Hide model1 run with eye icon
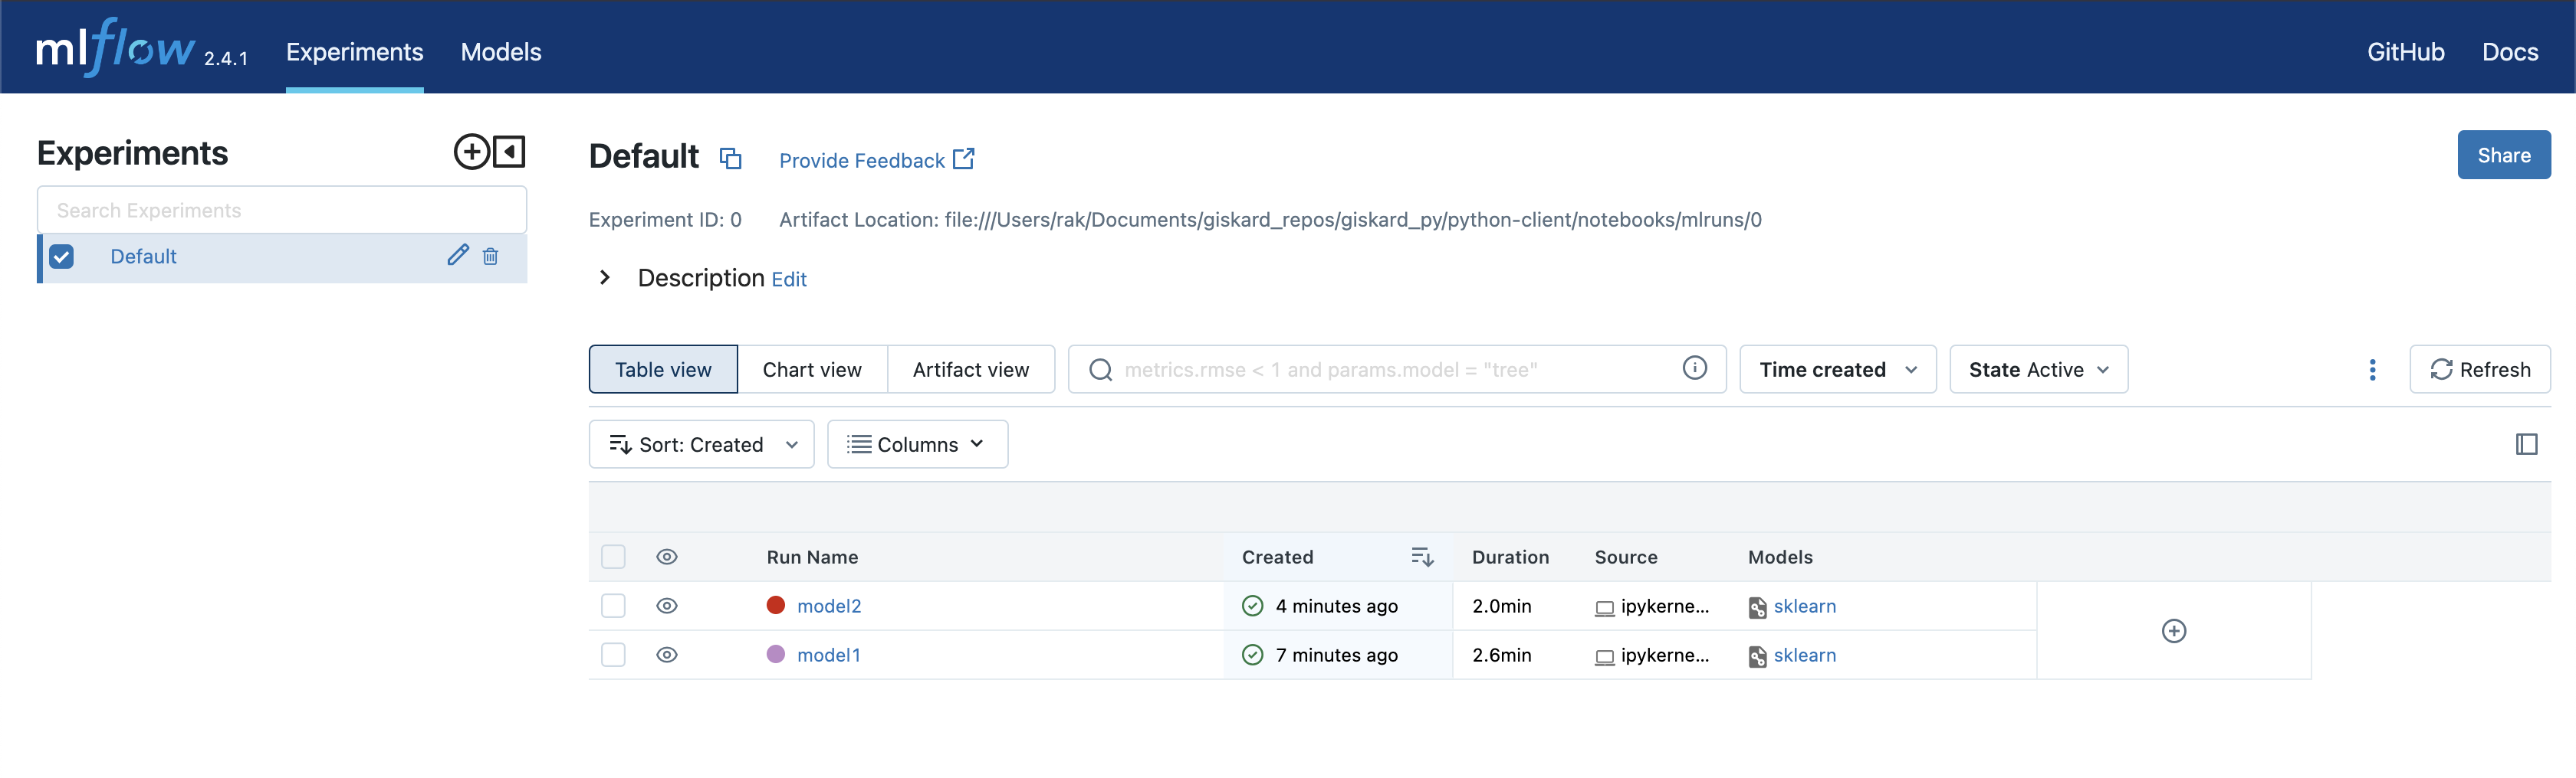 tap(667, 655)
